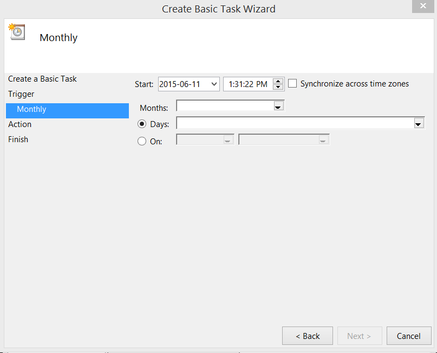
Task: Expand the Days dropdown list
Action: click(x=418, y=124)
